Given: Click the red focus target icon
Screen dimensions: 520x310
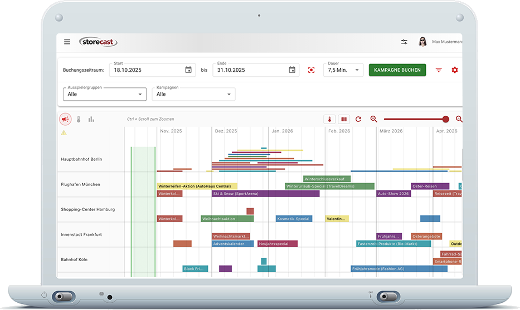Looking at the screenshot, I should click(x=311, y=70).
